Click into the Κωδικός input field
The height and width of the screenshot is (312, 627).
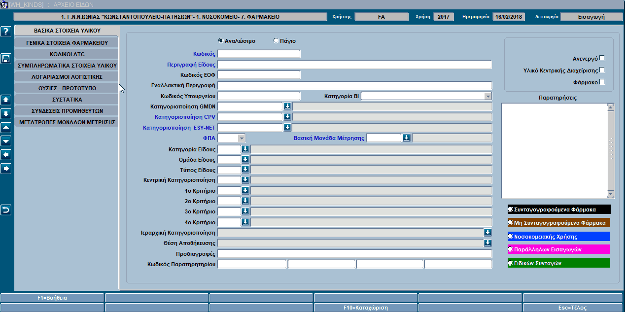click(259, 54)
